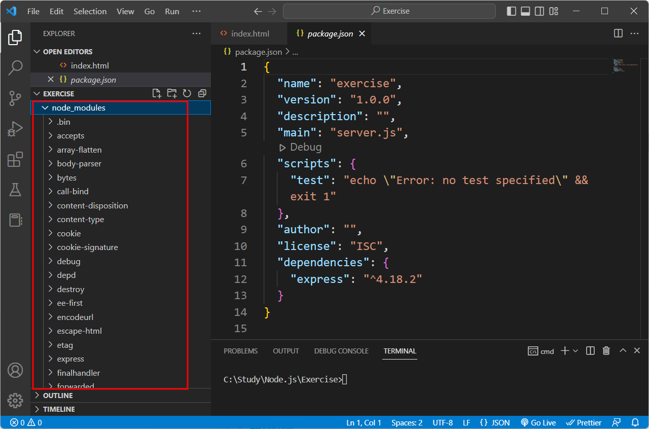The image size is (649, 429).
Task: Open the Selection menu
Action: [90, 11]
